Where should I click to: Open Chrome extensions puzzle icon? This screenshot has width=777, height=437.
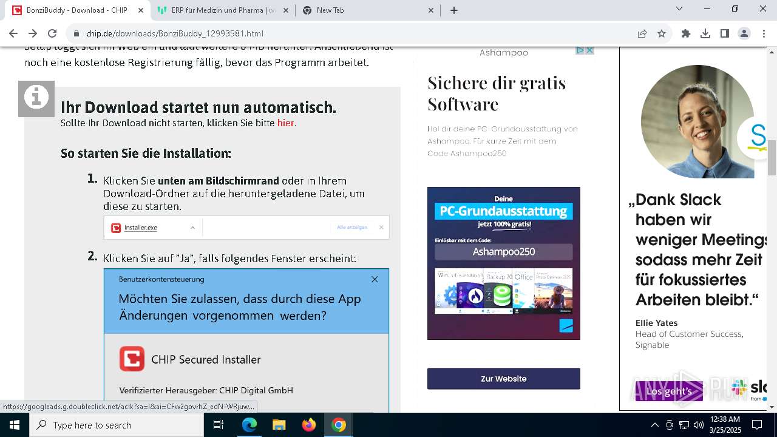coord(686,33)
